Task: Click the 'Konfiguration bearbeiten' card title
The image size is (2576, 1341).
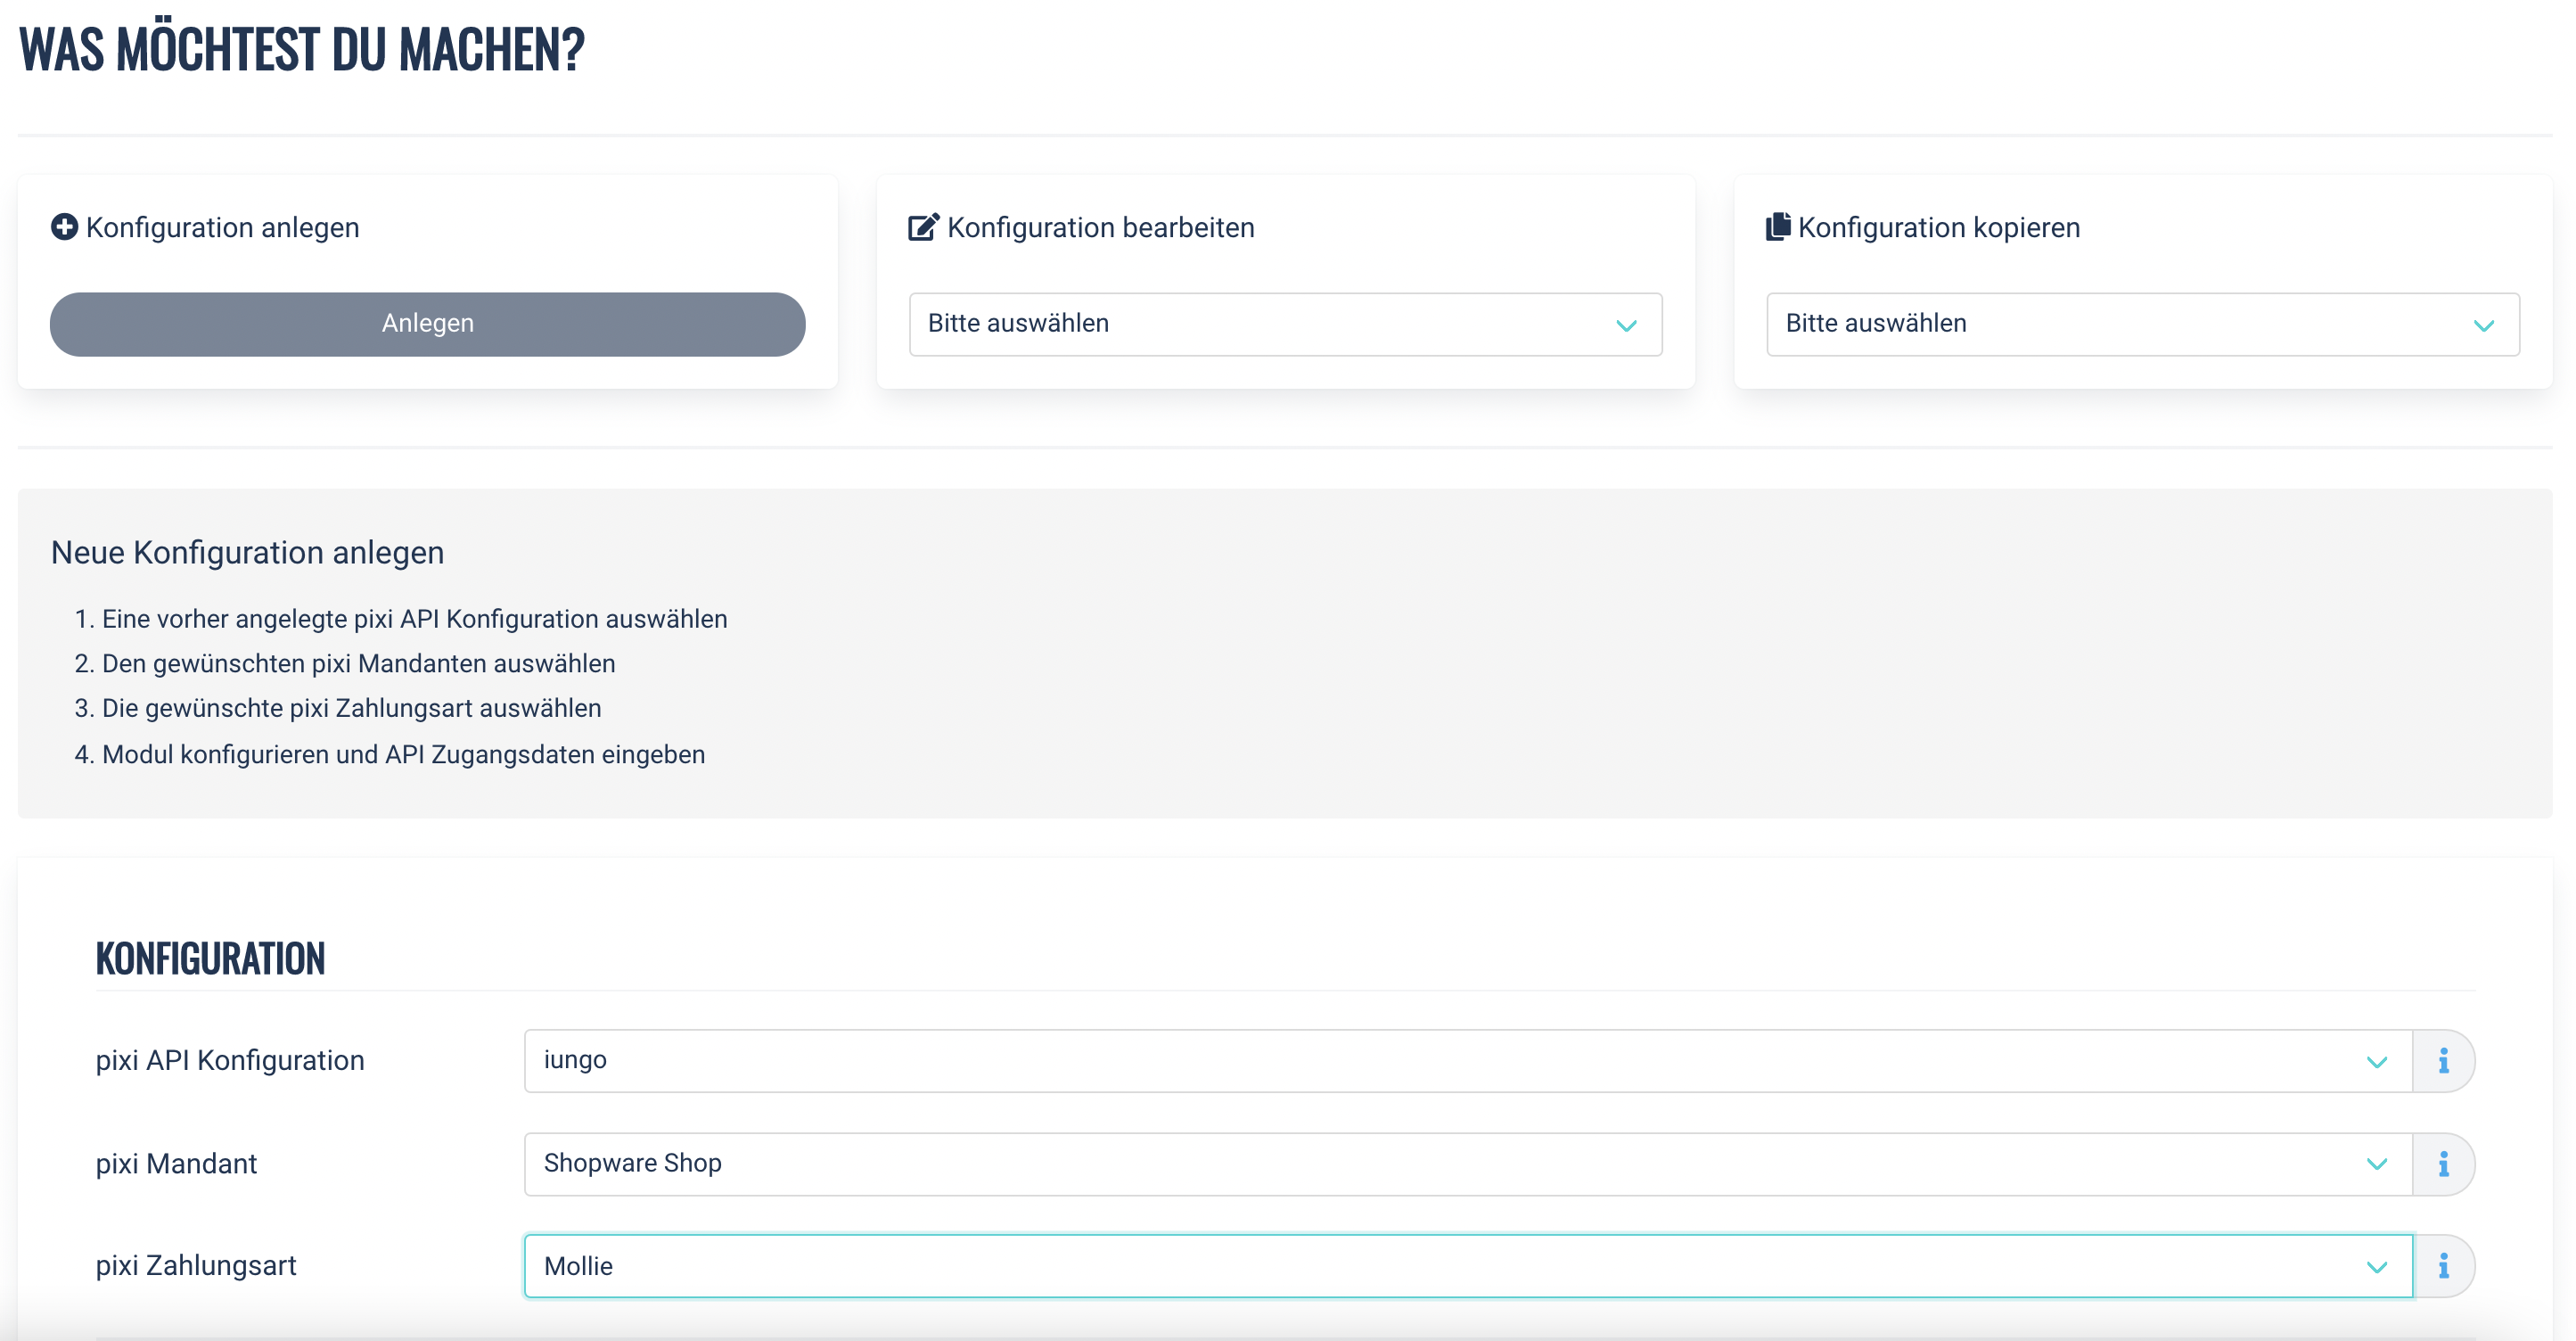Action: pos(1100,228)
